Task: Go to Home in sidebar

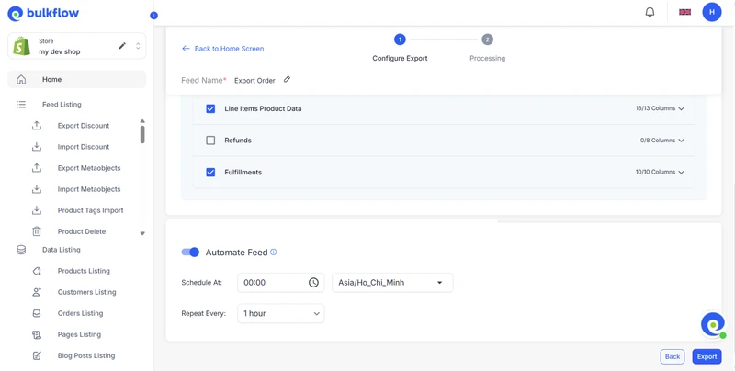Action: tap(77, 79)
